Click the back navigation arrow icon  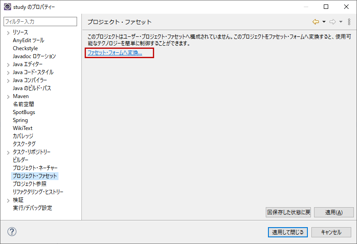point(315,22)
